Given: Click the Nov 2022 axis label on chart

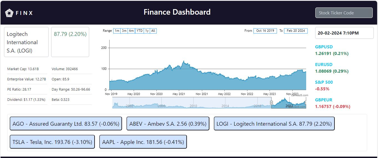Looking at the screenshot, I should [247, 94].
